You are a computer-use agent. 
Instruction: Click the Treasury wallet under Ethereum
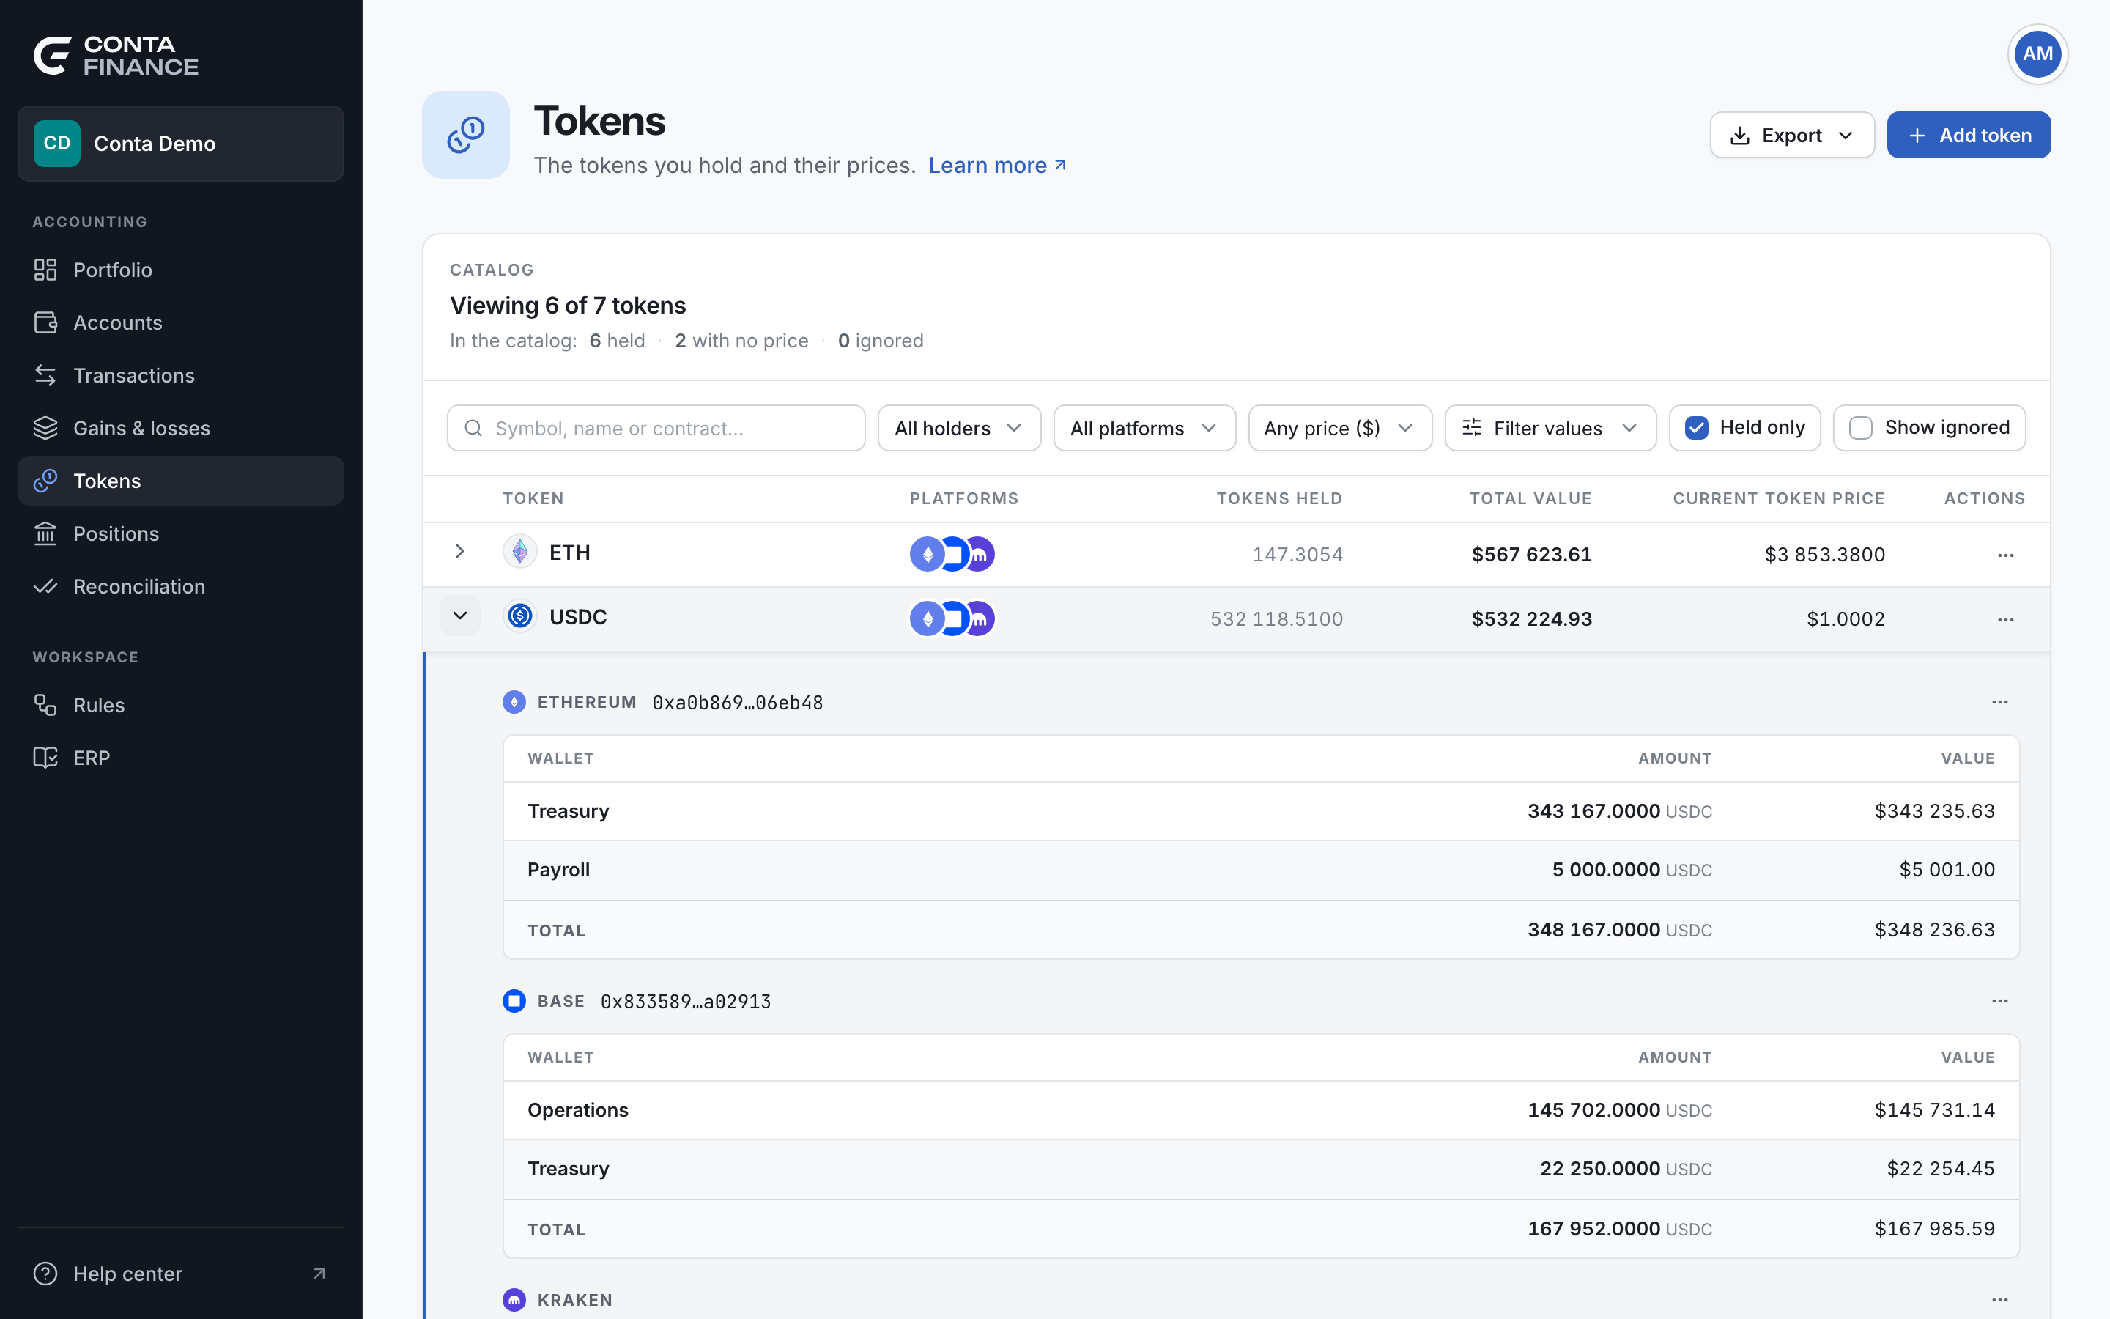pyautogui.click(x=569, y=811)
